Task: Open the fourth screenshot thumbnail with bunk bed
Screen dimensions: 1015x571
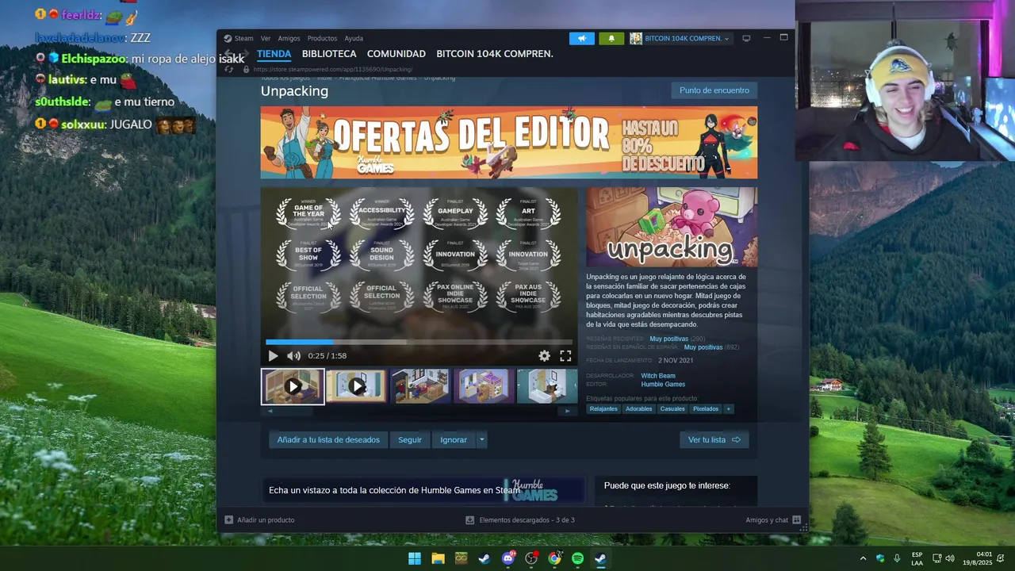Action: tap(483, 386)
